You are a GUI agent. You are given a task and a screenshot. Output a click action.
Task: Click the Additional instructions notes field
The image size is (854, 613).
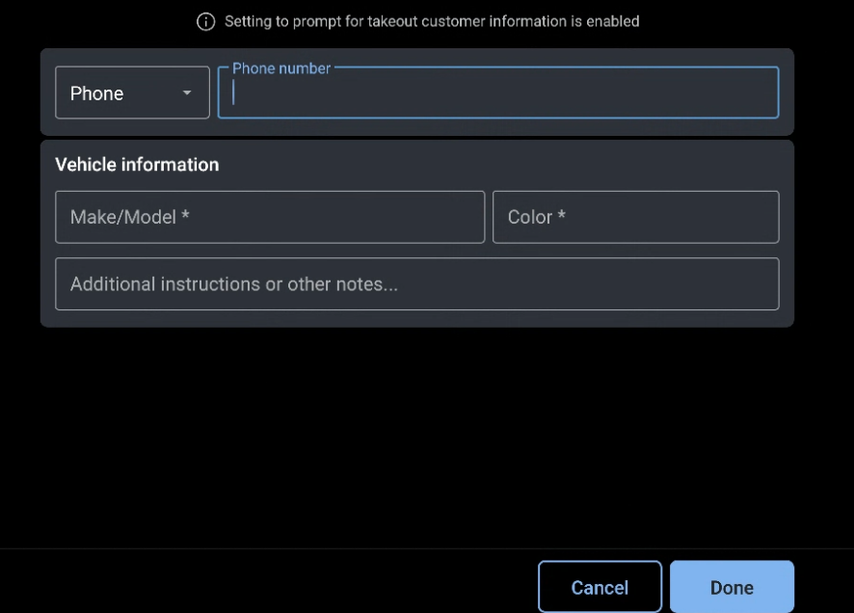[416, 284]
